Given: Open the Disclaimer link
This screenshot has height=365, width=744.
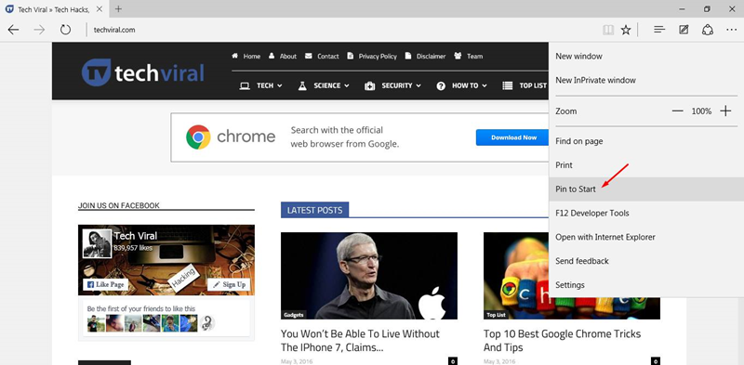Looking at the screenshot, I should [x=431, y=56].
